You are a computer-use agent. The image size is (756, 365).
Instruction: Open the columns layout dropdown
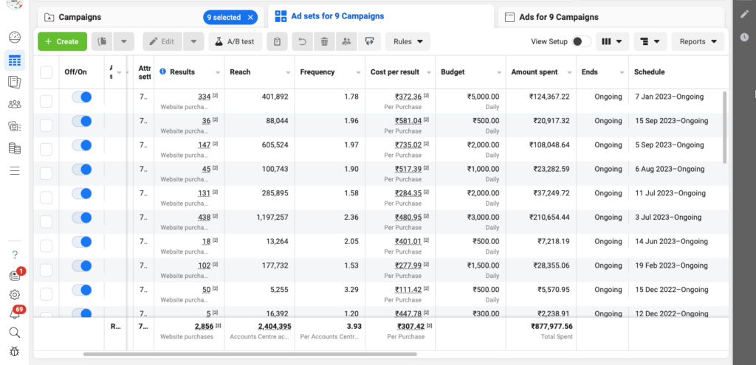tap(612, 42)
